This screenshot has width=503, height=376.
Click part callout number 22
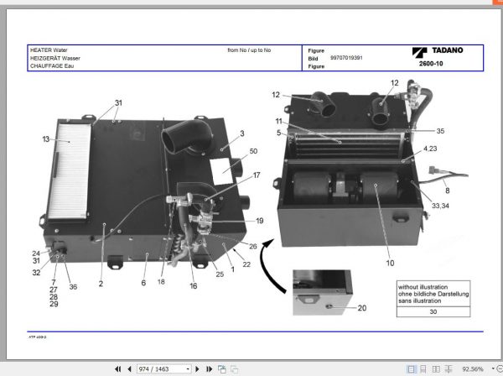[x=246, y=264]
